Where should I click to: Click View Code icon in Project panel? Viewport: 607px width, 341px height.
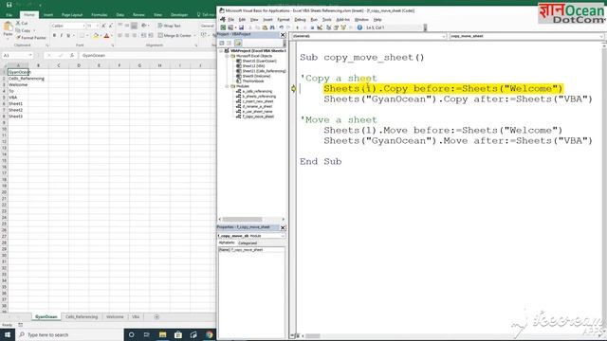coord(222,43)
